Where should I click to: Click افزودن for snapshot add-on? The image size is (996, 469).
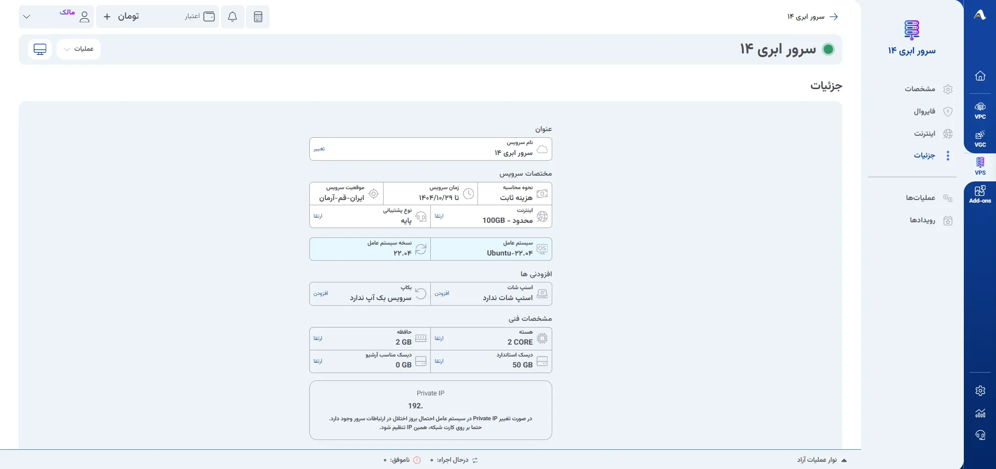pos(442,294)
